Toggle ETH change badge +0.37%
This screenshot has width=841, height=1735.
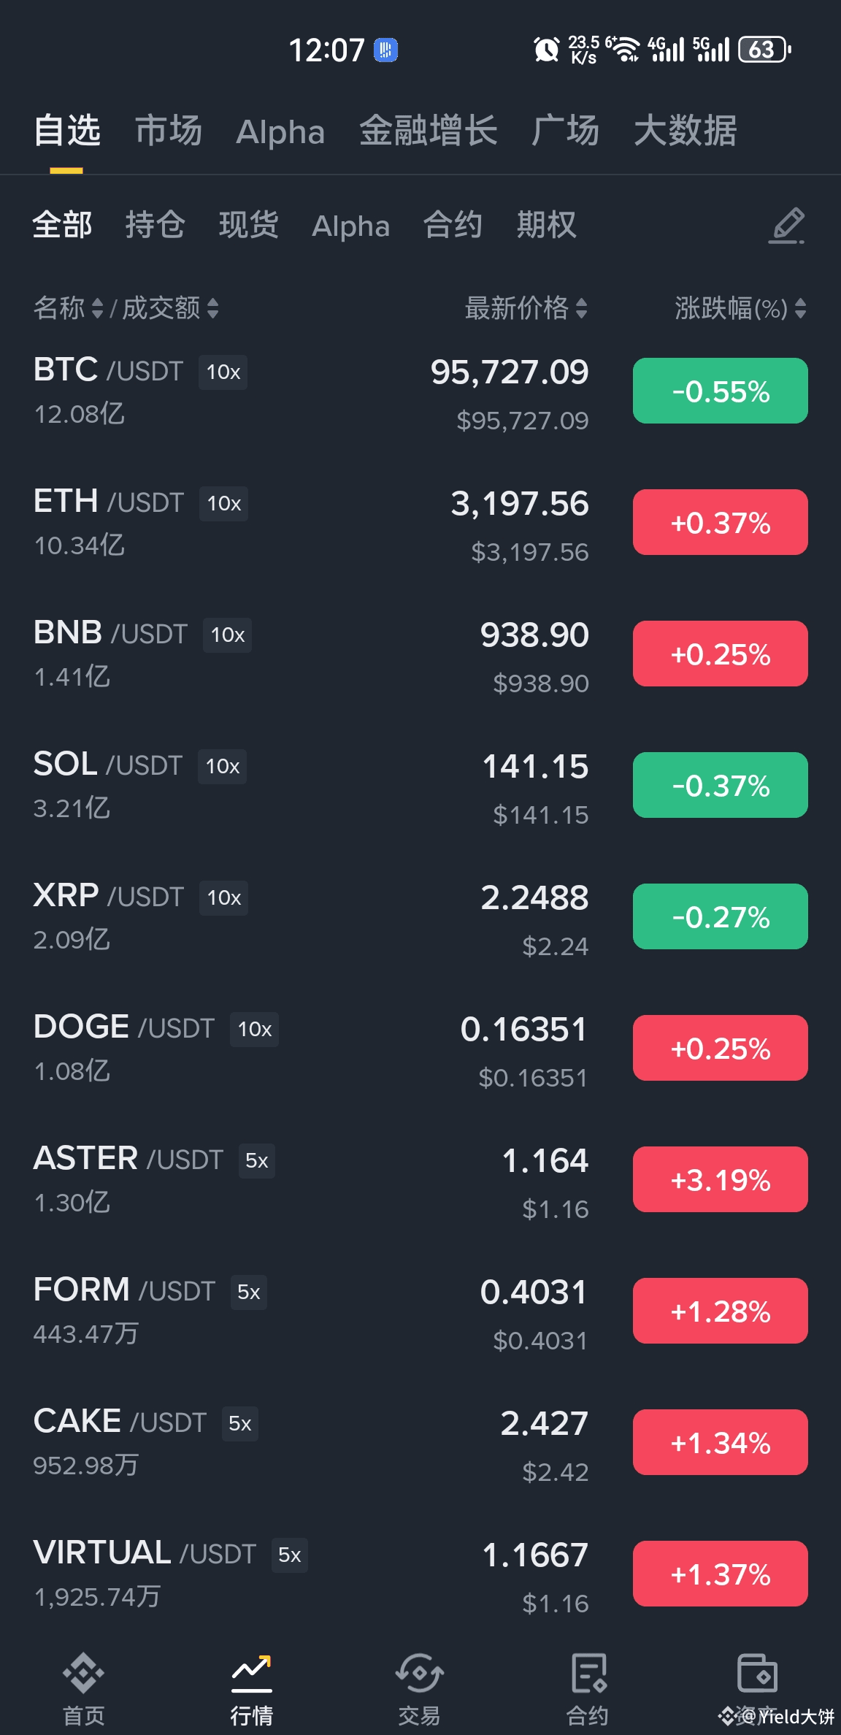pos(720,523)
